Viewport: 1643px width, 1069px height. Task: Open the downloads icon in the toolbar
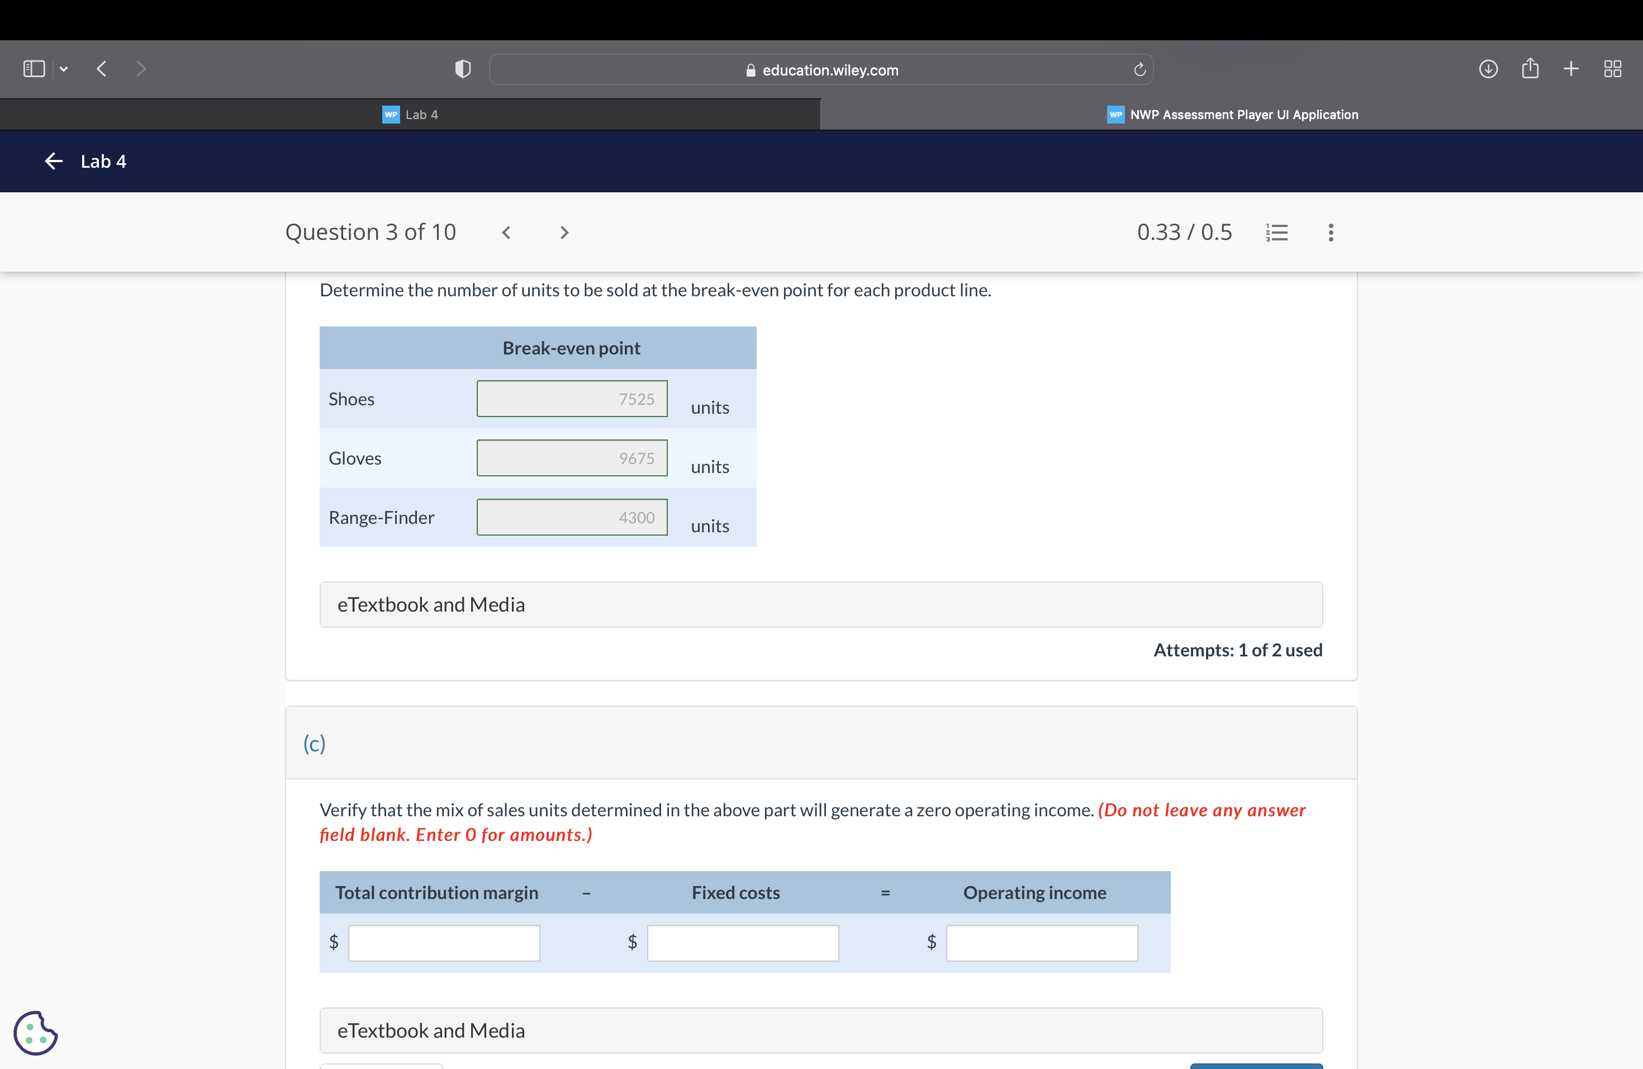pyautogui.click(x=1488, y=69)
